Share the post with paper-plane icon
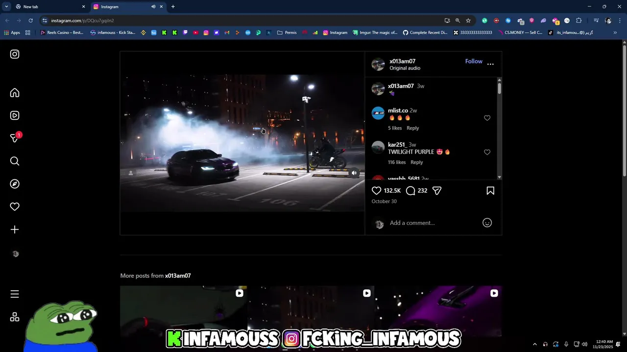Viewport: 627px width, 352px height. 437,191
